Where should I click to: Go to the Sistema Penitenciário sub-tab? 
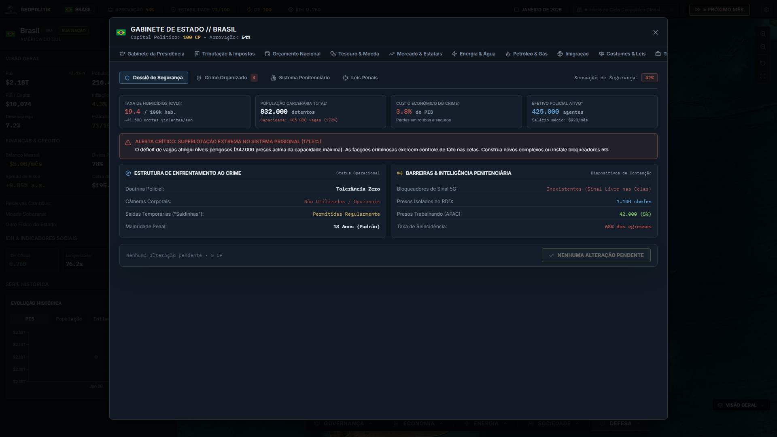tap(300, 78)
